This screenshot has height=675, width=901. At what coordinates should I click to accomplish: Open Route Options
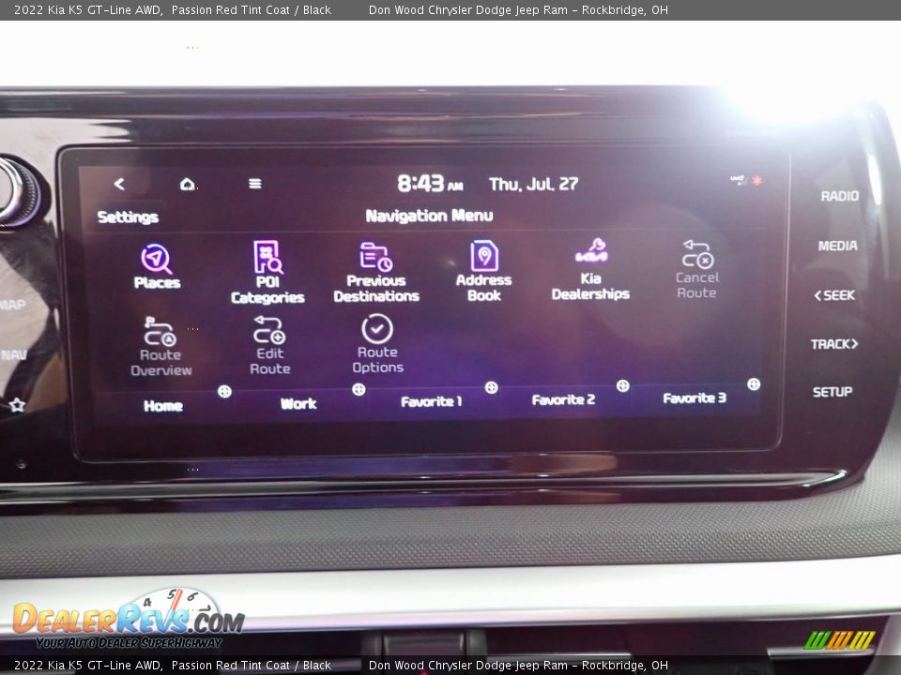(x=376, y=328)
